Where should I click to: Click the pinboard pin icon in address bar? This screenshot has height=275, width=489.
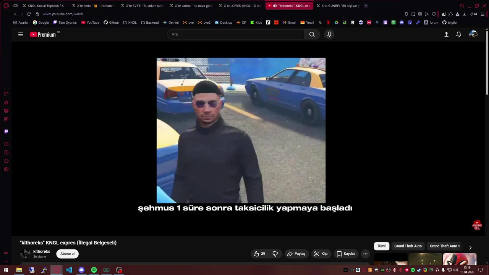(x=406, y=14)
